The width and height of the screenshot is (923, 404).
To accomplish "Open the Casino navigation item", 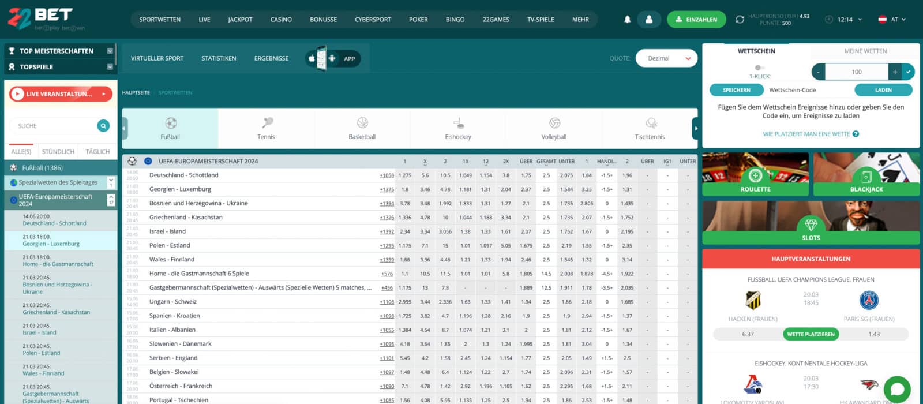I will pos(281,20).
